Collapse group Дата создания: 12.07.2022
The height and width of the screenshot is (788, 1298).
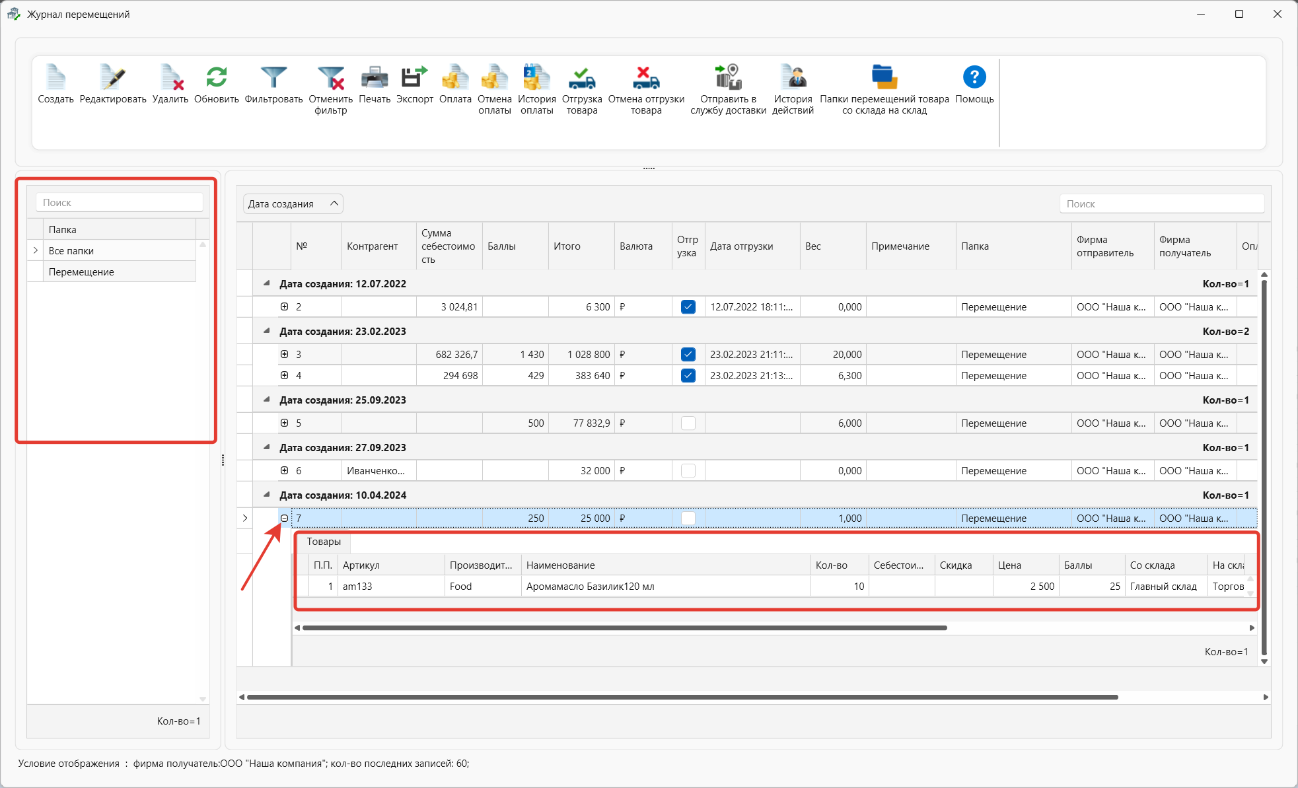[266, 283]
